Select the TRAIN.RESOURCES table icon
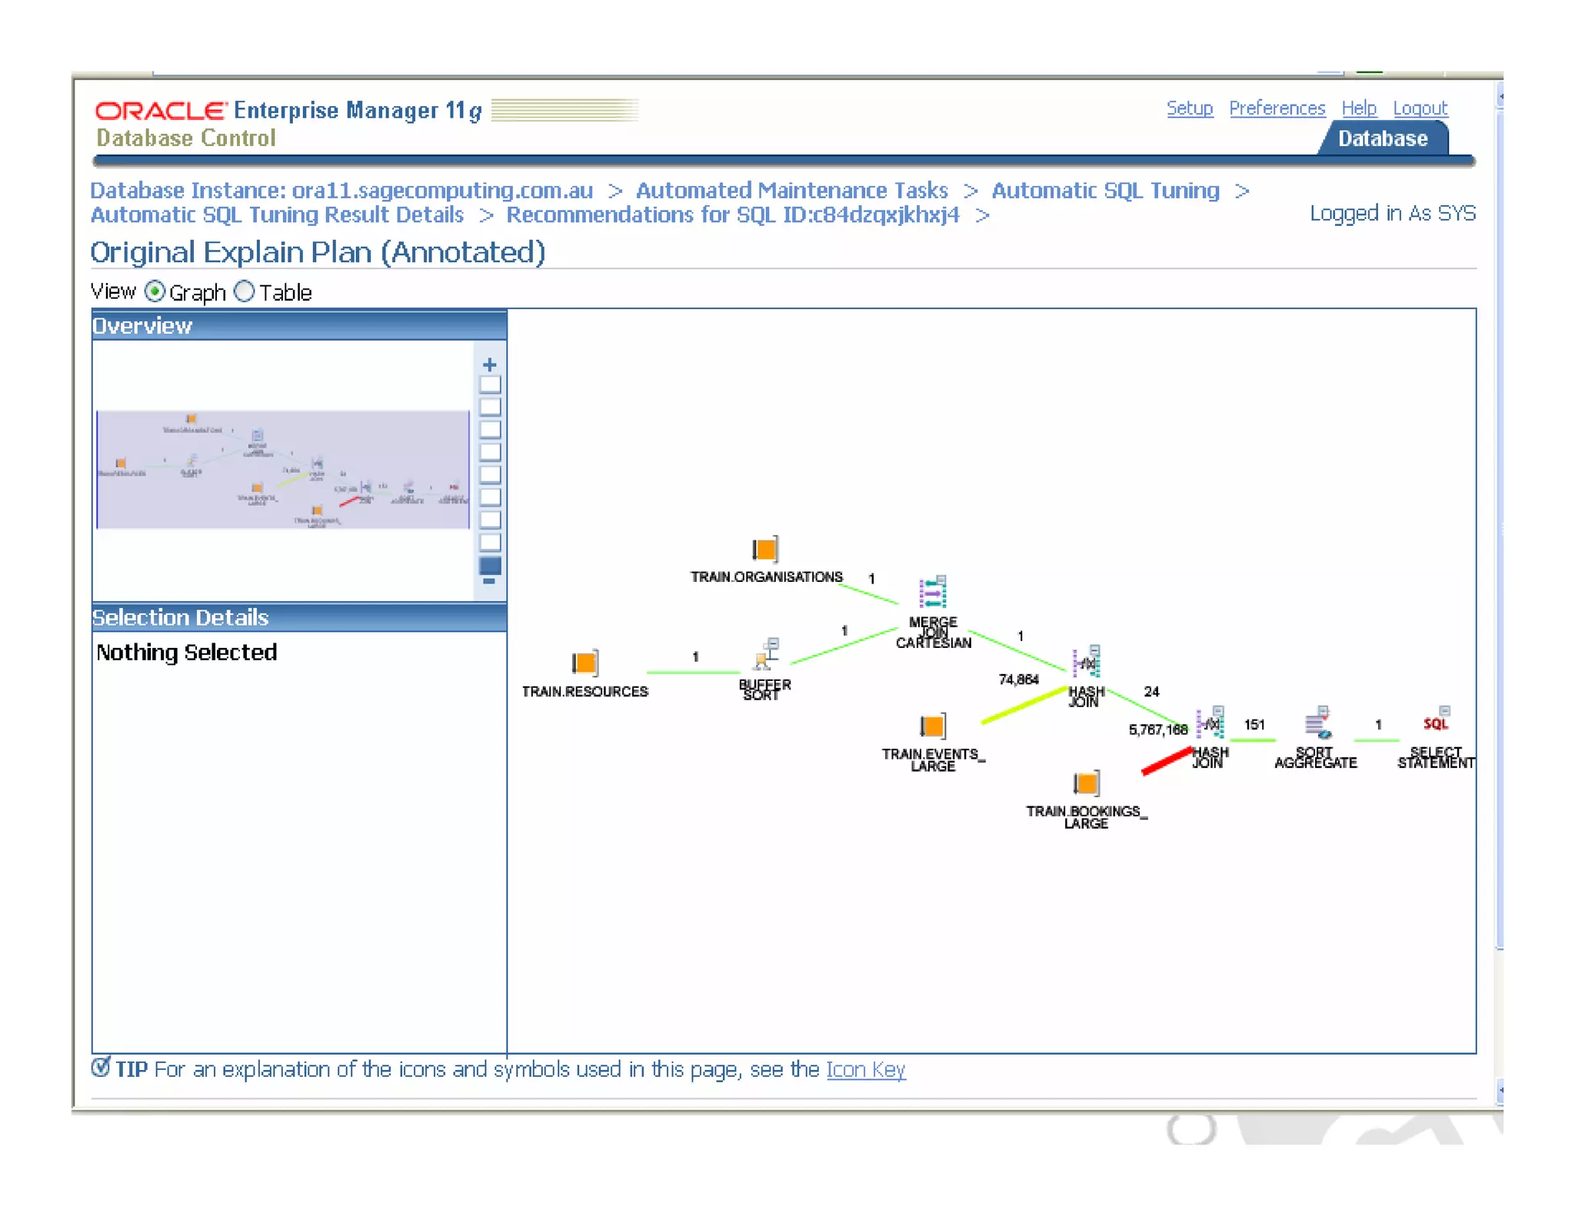This screenshot has height=1216, width=1575. (584, 663)
